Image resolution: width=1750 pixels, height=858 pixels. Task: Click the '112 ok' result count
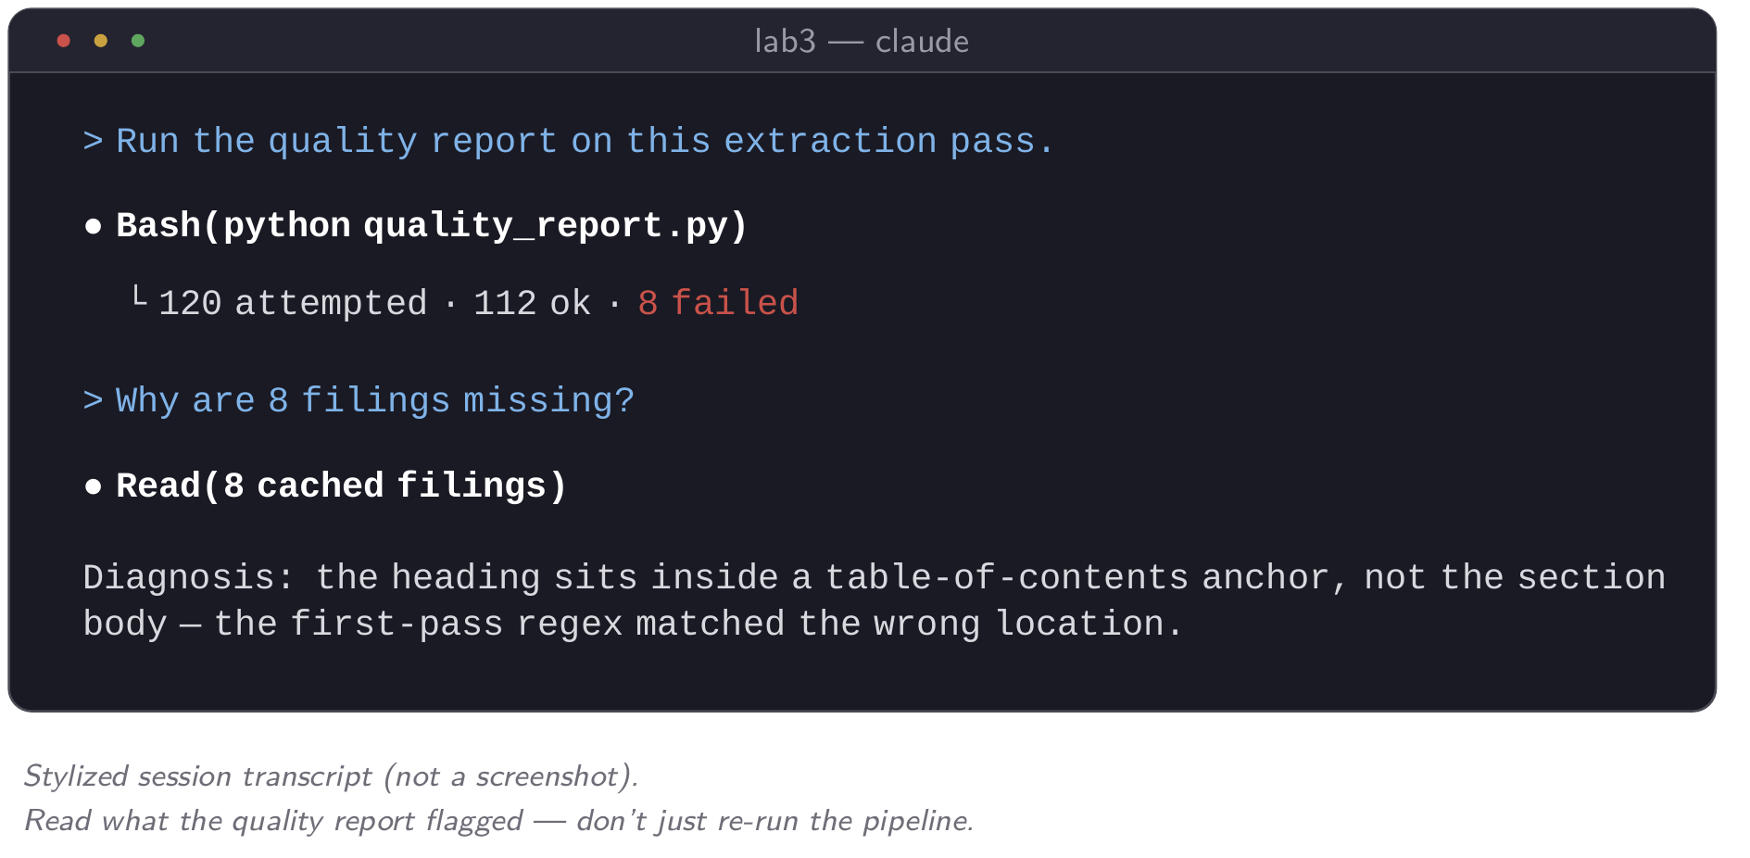pos(532,303)
